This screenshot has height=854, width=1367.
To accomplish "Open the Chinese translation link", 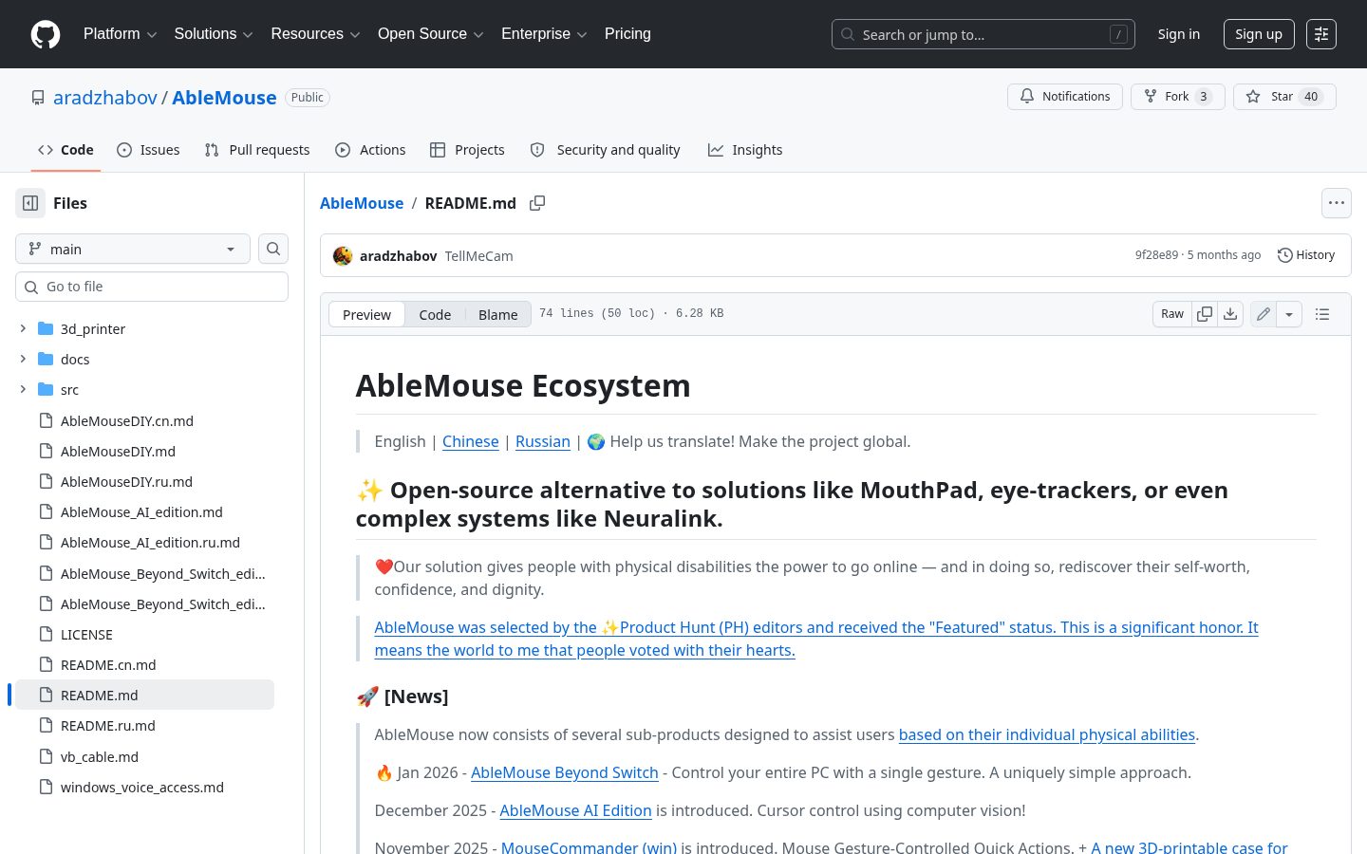I will [471, 441].
